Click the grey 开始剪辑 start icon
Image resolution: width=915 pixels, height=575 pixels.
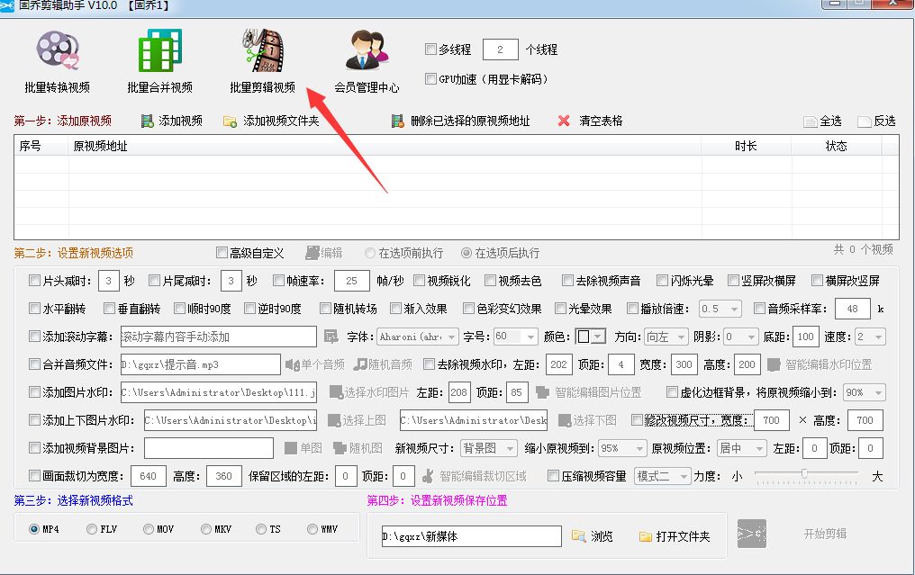pos(752,534)
